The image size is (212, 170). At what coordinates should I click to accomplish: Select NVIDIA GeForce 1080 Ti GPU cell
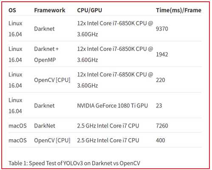pyautogui.click(x=113, y=106)
